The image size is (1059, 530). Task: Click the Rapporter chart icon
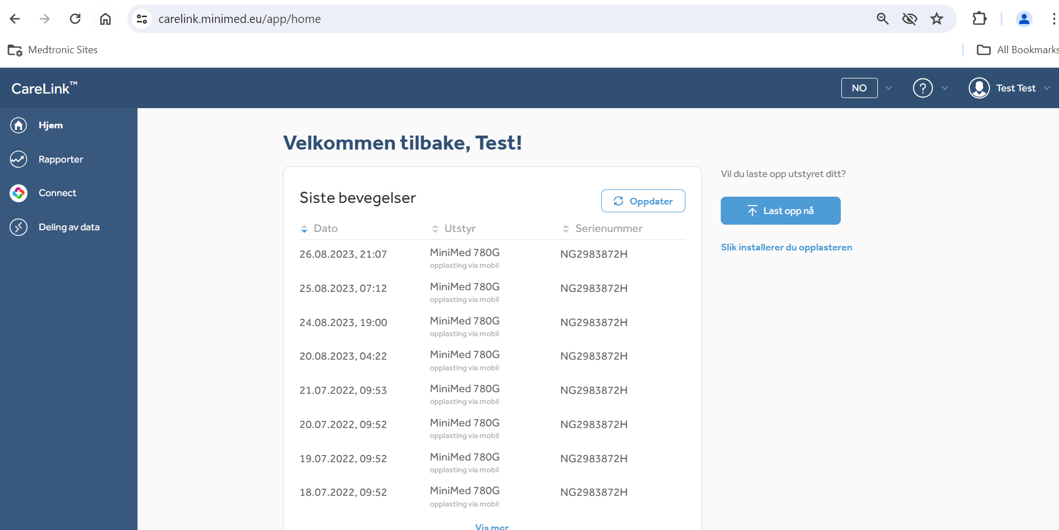(x=19, y=159)
